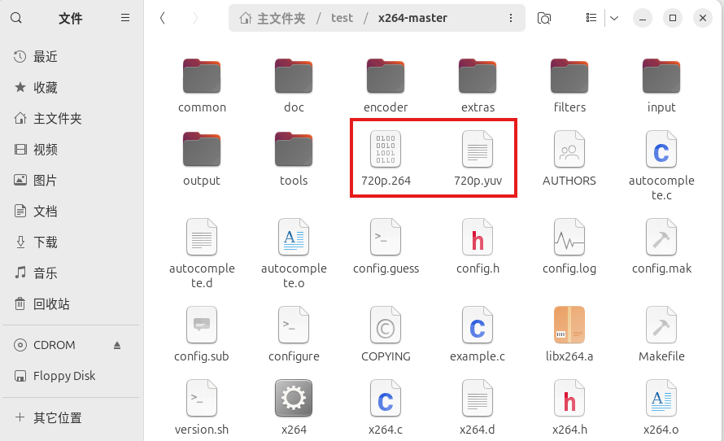Minimize the Files window
This screenshot has width=724, height=441.
click(643, 18)
